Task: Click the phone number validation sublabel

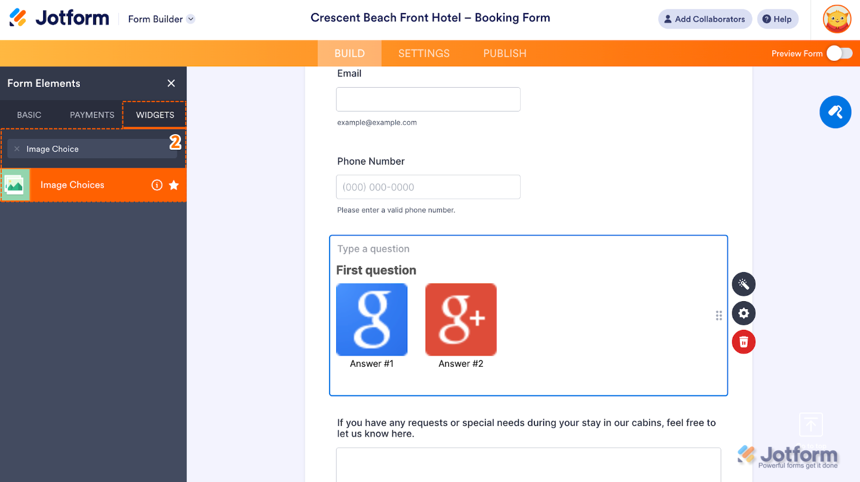Action: [396, 210]
